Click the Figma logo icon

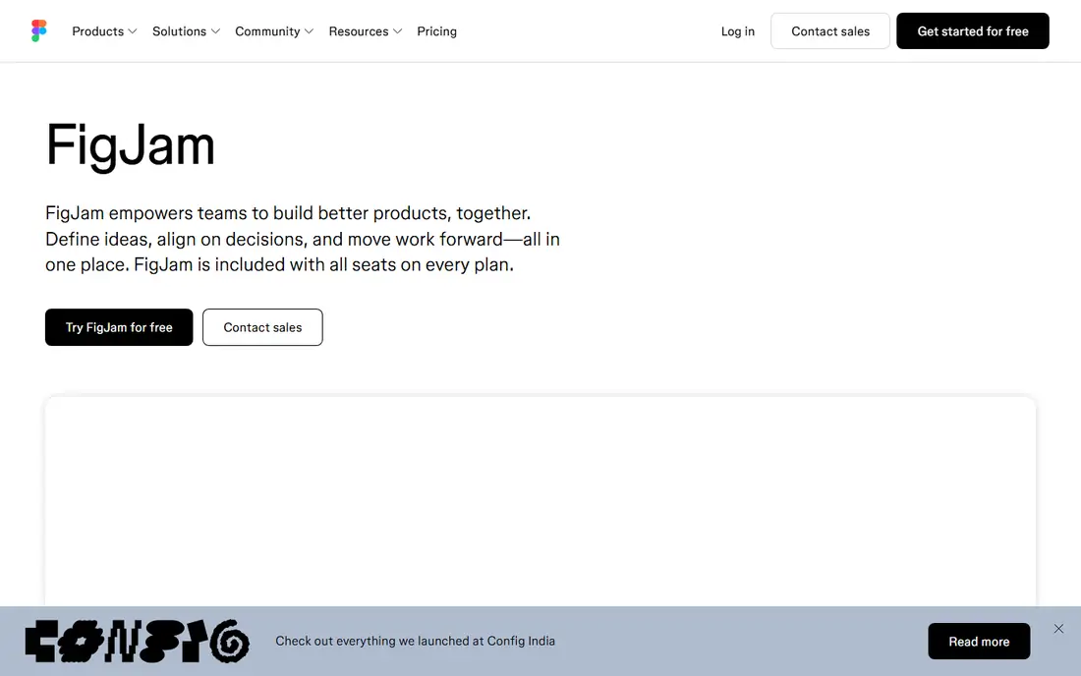(39, 31)
